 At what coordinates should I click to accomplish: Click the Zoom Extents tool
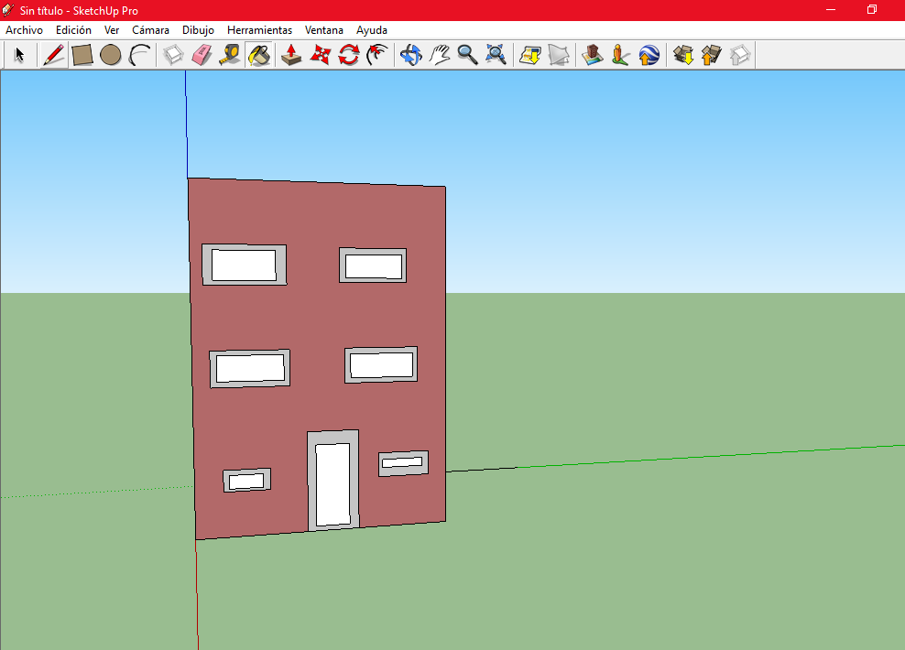click(496, 56)
